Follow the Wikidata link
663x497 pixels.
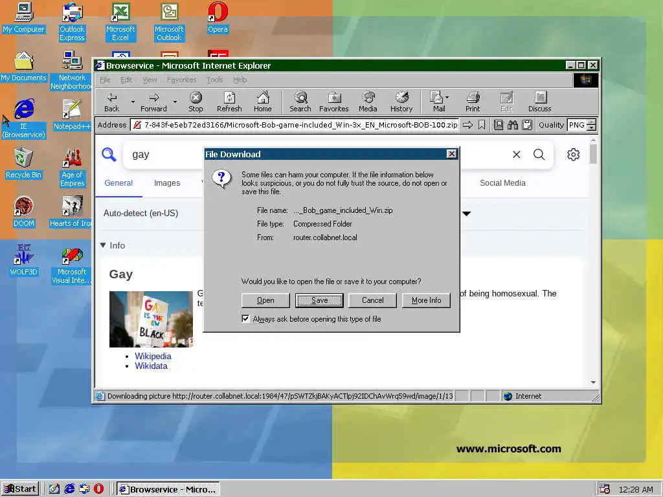[x=151, y=366]
